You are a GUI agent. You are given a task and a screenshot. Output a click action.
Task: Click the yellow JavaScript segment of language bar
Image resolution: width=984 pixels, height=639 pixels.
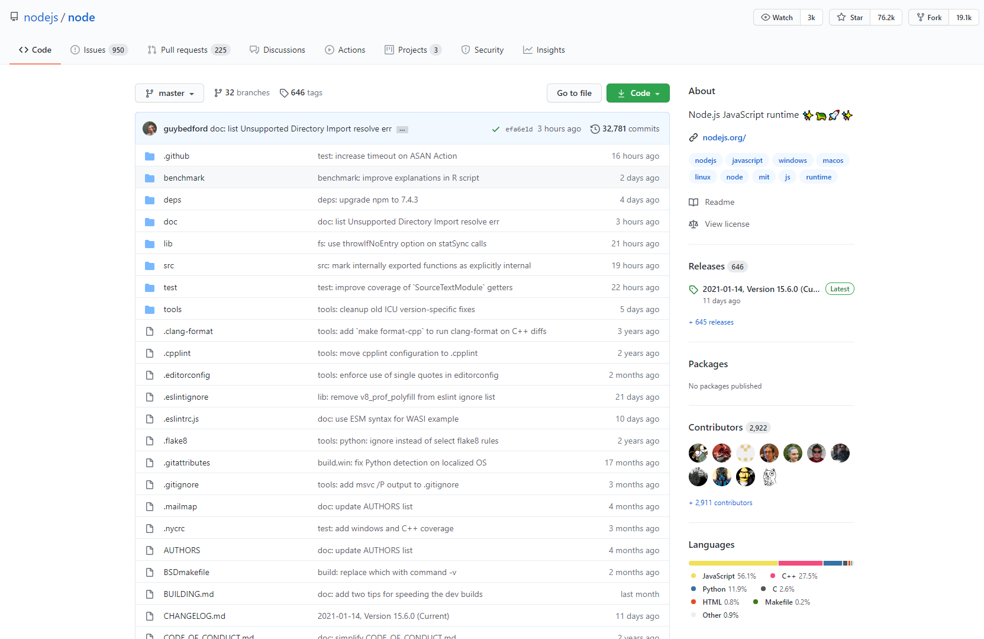(x=733, y=563)
